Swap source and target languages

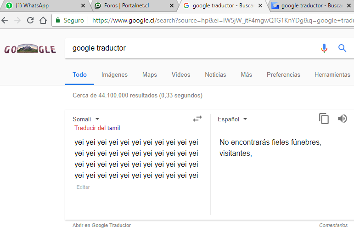(197, 119)
